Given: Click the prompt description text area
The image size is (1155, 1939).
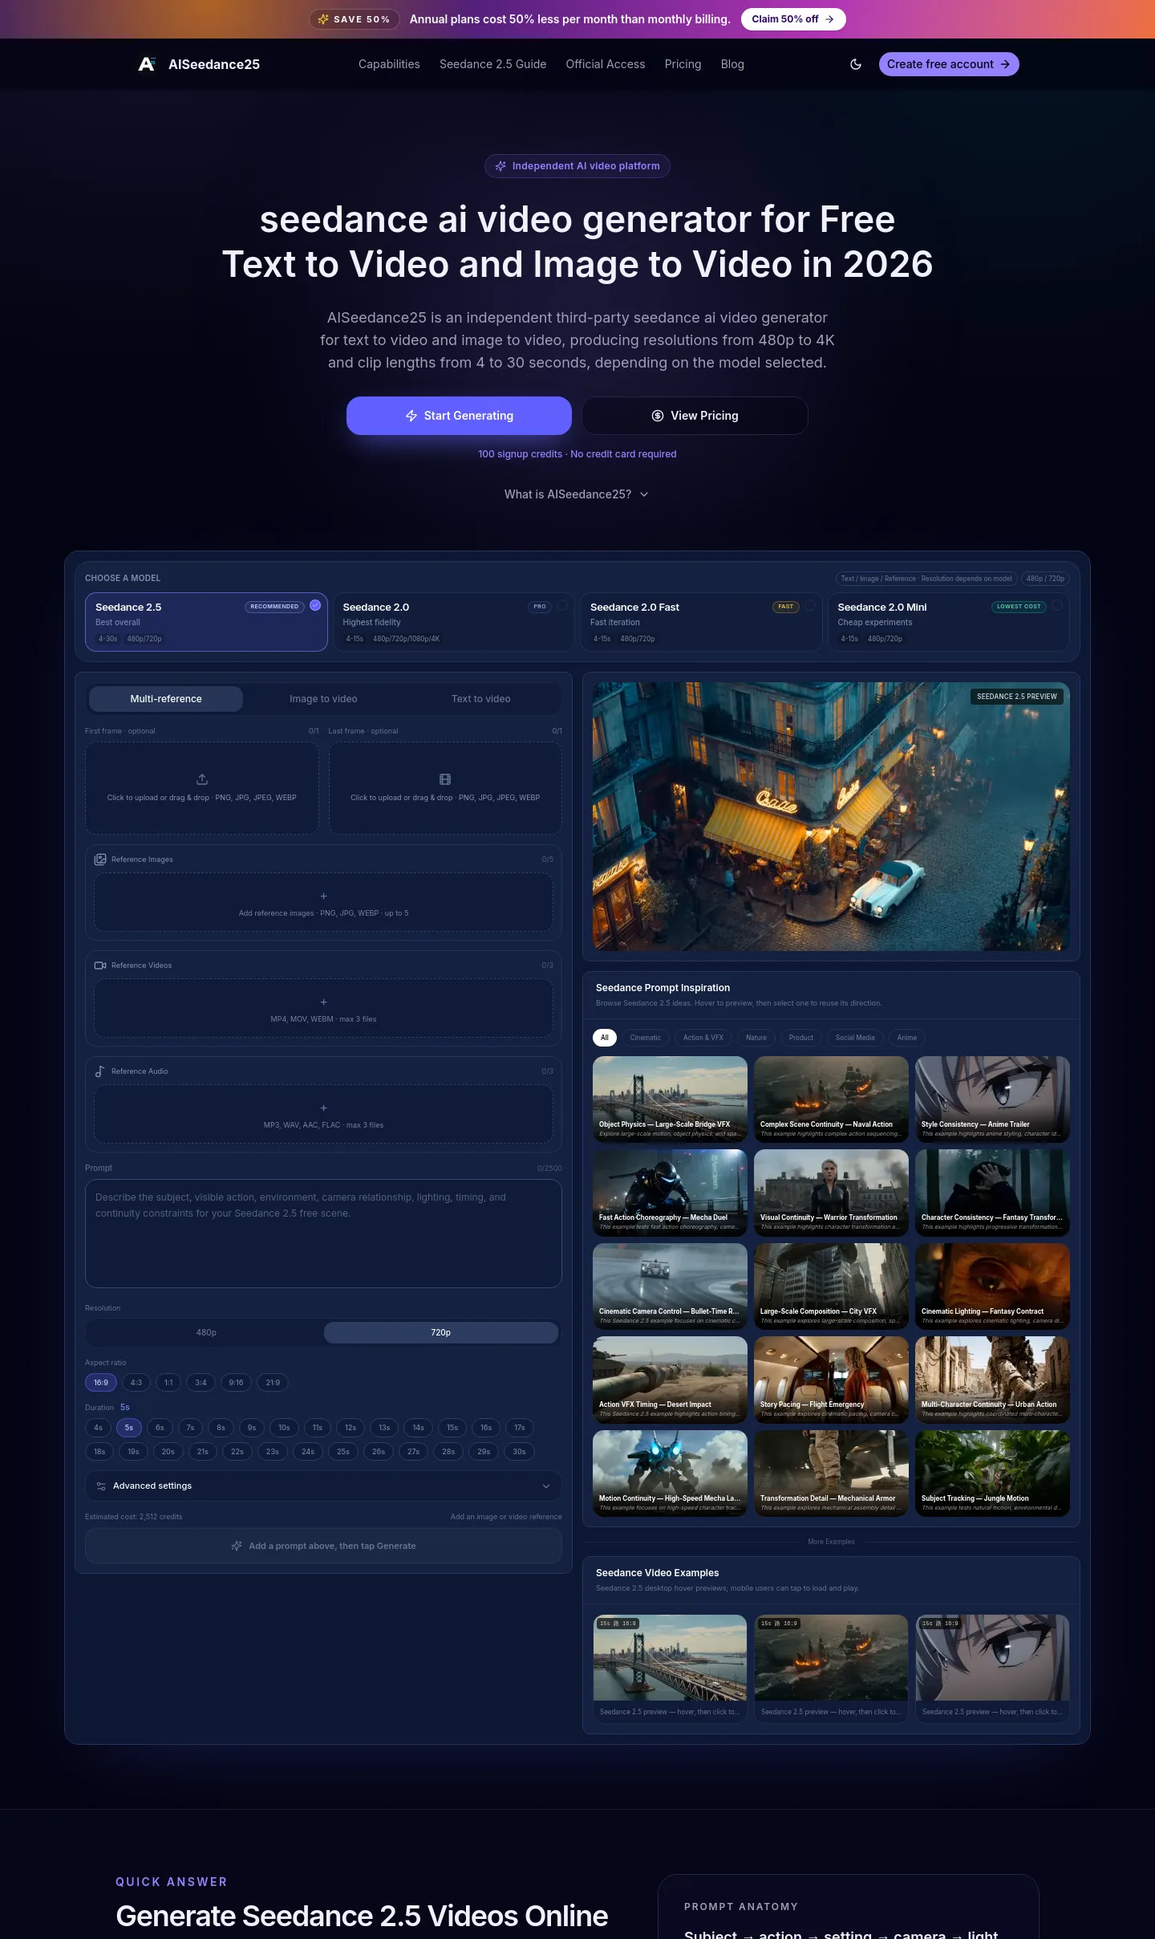Looking at the screenshot, I should point(323,1234).
